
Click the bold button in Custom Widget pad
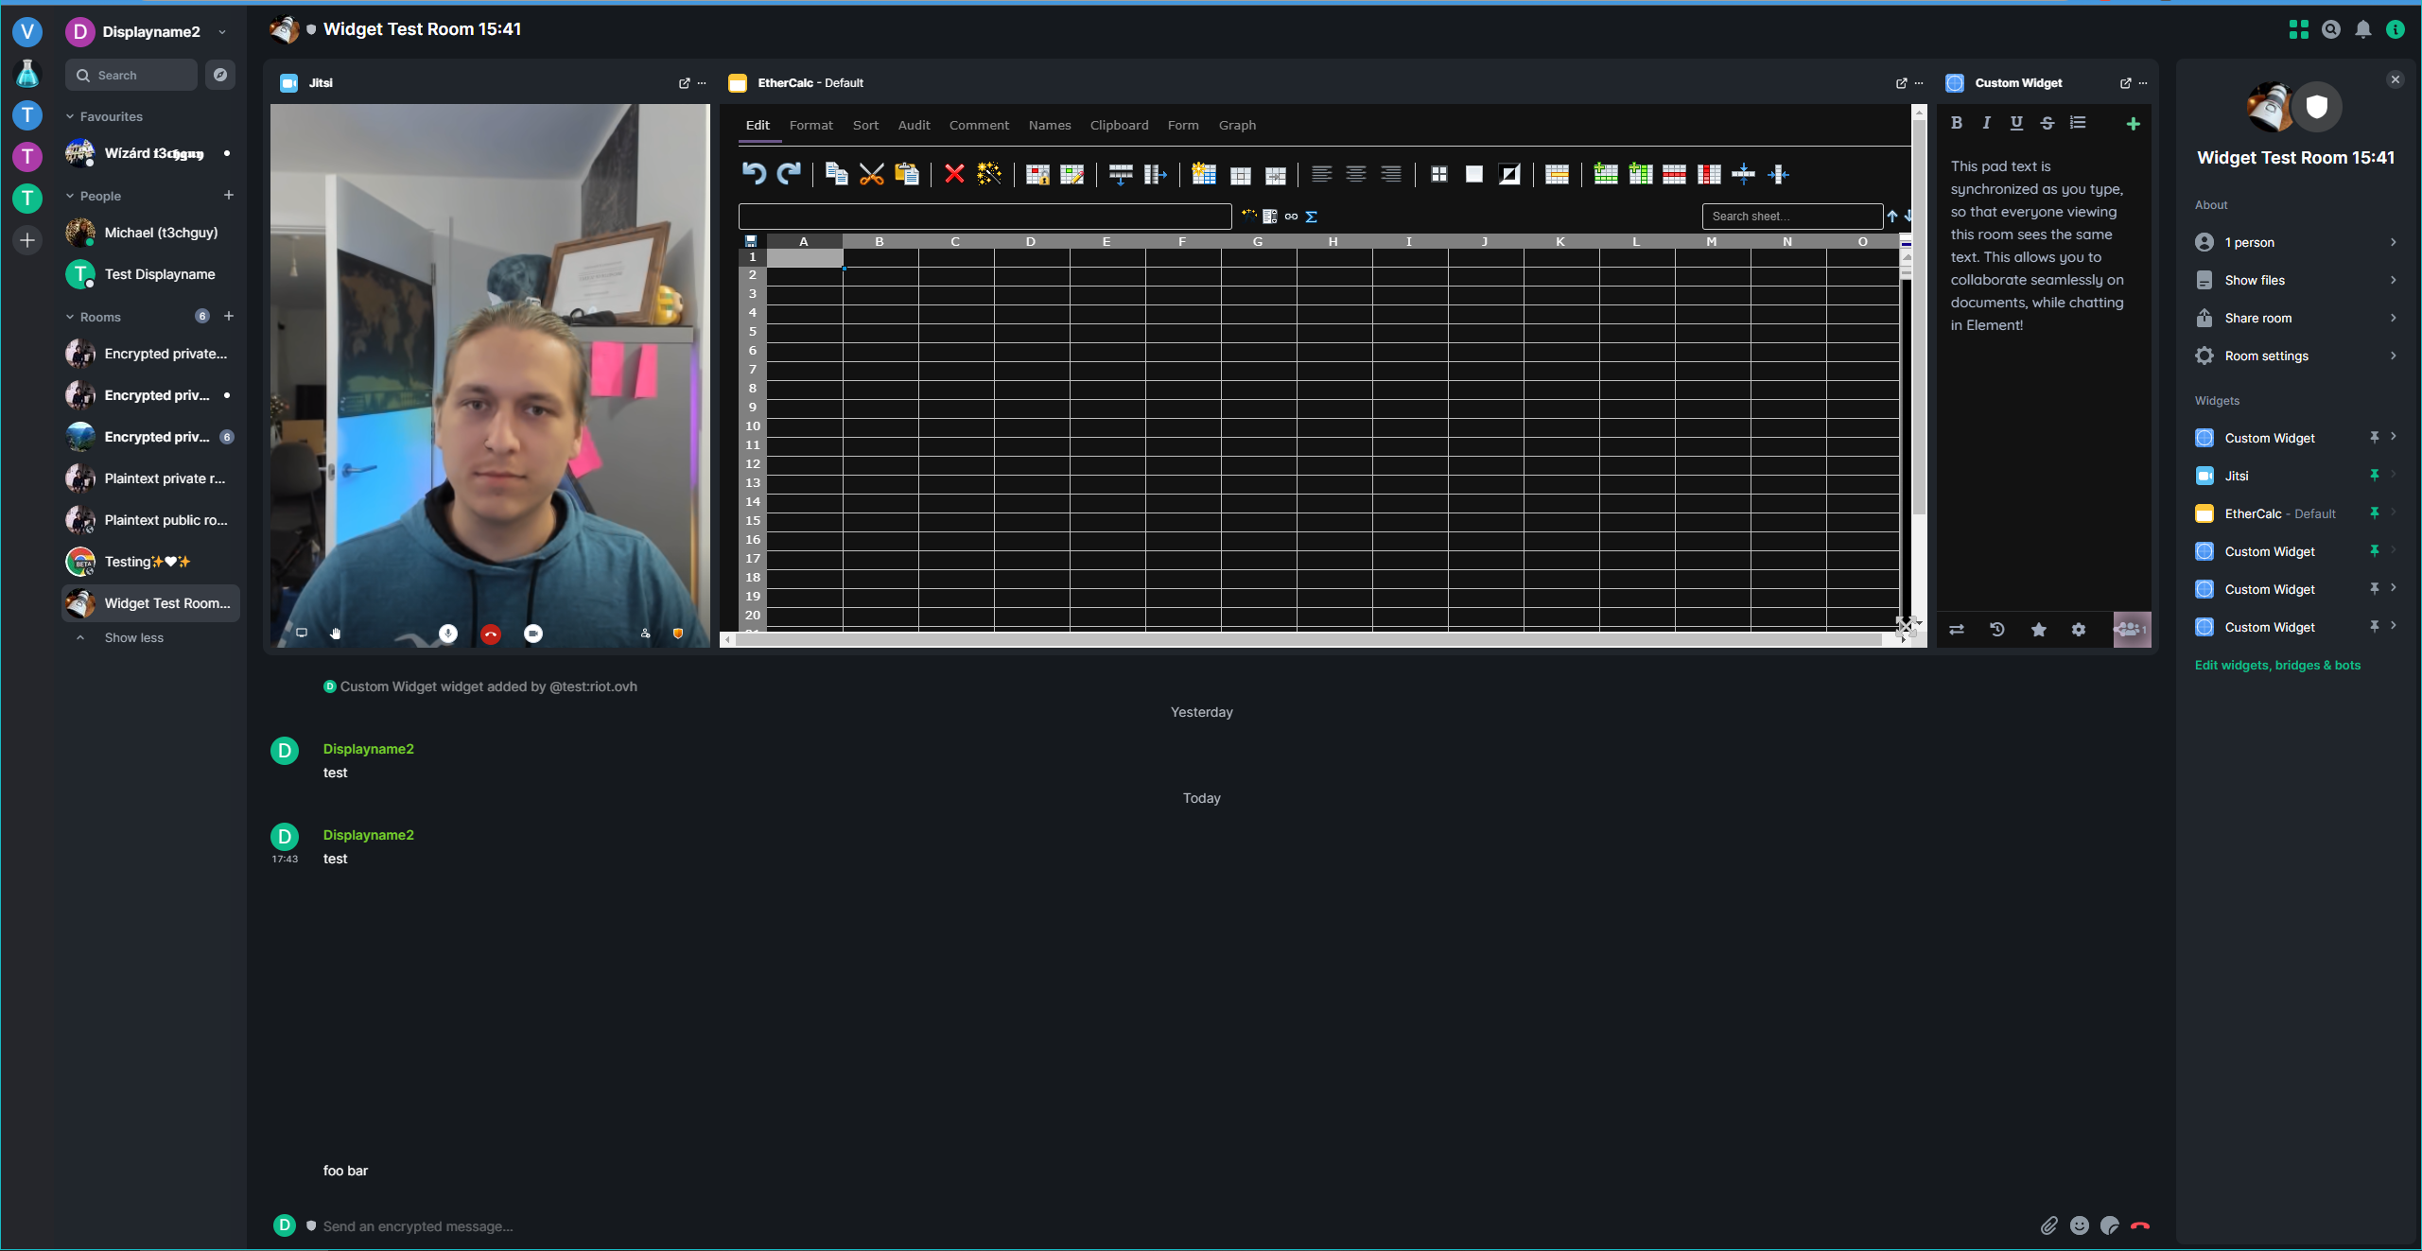(x=1957, y=123)
